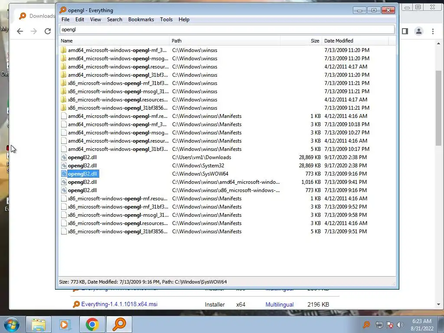Sort results by the Size column
Image resolution: width=444 pixels, height=333 pixels.
coord(301,41)
